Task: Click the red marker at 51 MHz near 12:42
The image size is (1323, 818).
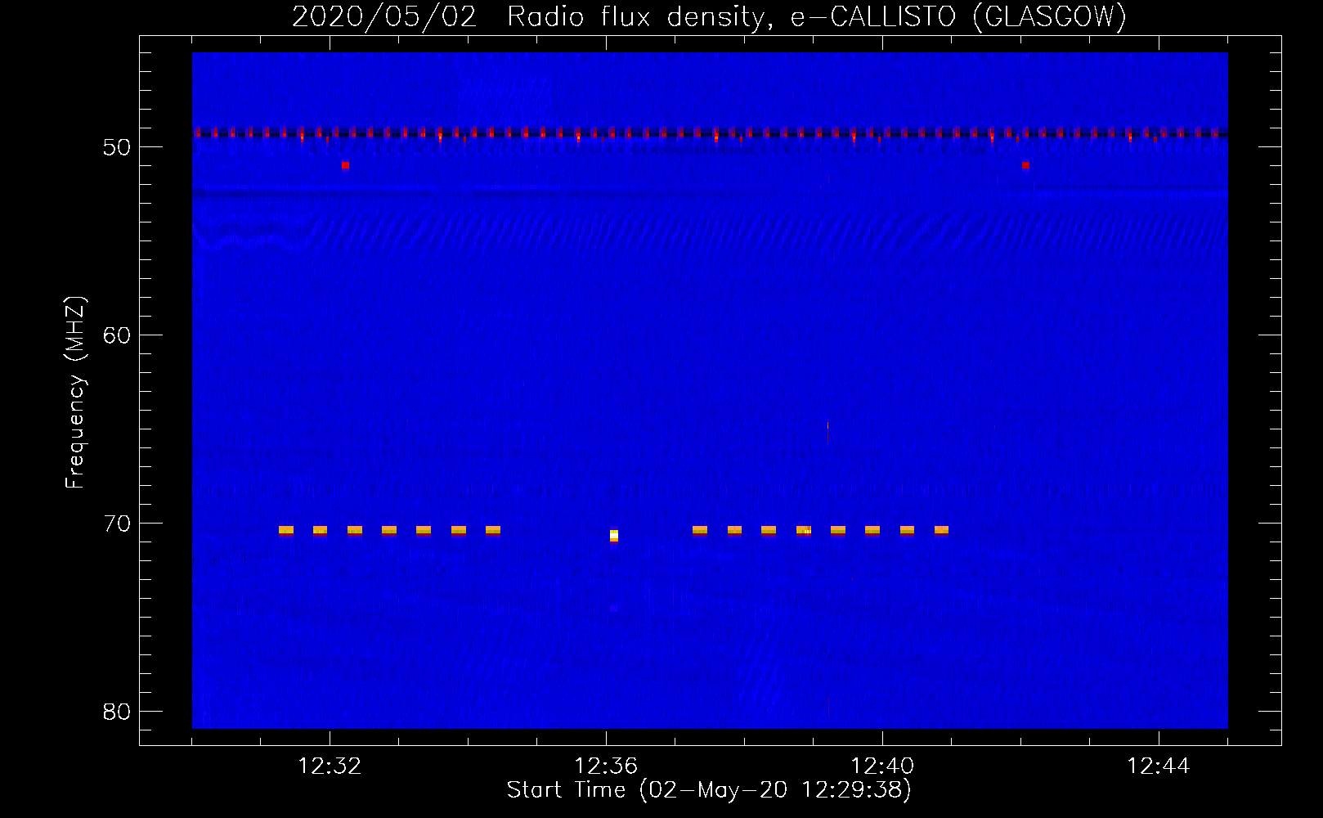Action: pyautogui.click(x=1025, y=165)
